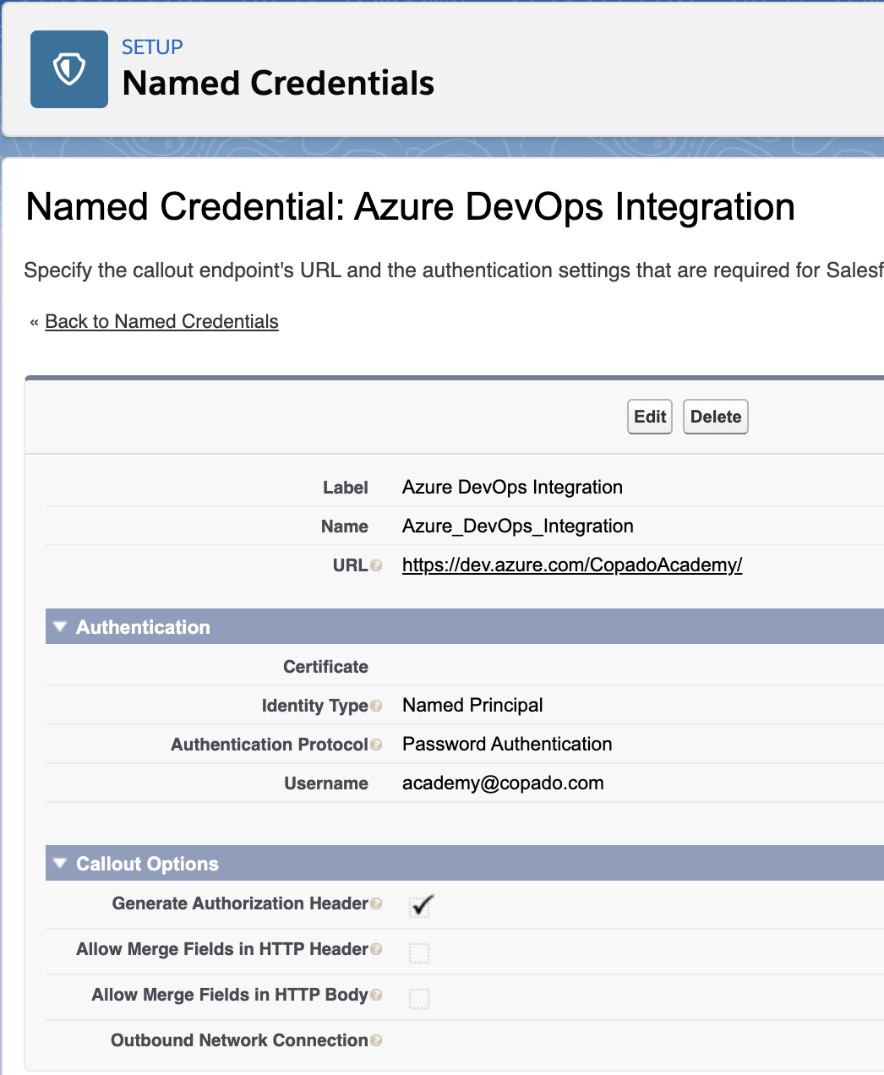Click the Delete button
The image size is (884, 1075).
(x=715, y=417)
